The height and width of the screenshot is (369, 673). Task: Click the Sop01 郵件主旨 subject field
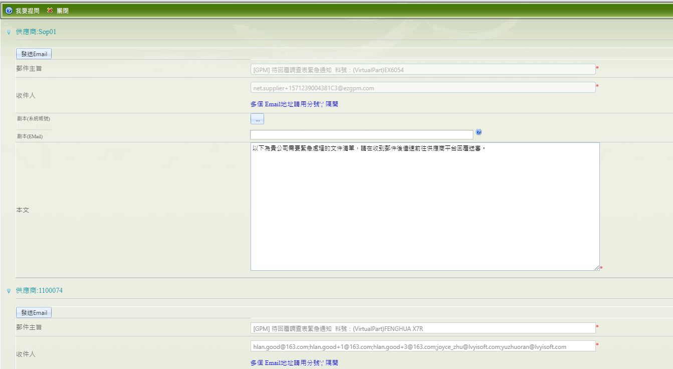coord(423,70)
